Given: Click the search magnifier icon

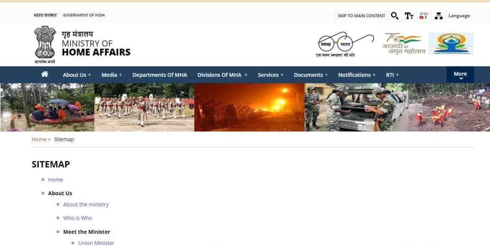Looking at the screenshot, I should tap(394, 16).
